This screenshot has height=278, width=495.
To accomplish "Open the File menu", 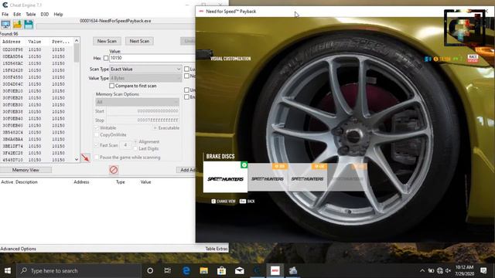I will 5,14.
